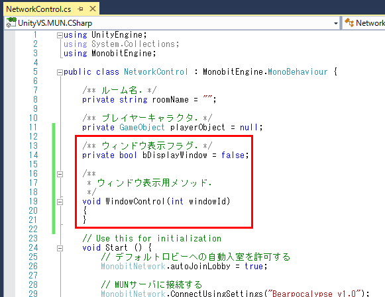Click the 'Use this for initialization' comment
This screenshot has width=385, height=297.
152,238
